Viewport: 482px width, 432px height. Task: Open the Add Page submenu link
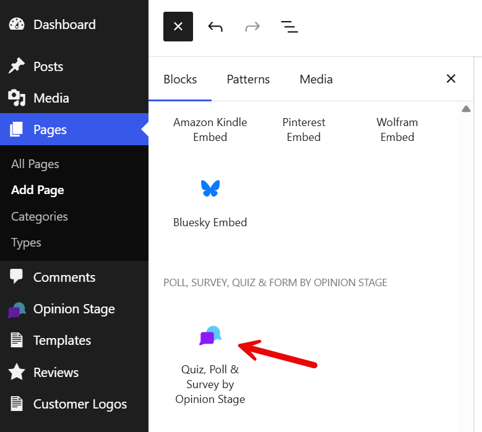[x=38, y=190]
